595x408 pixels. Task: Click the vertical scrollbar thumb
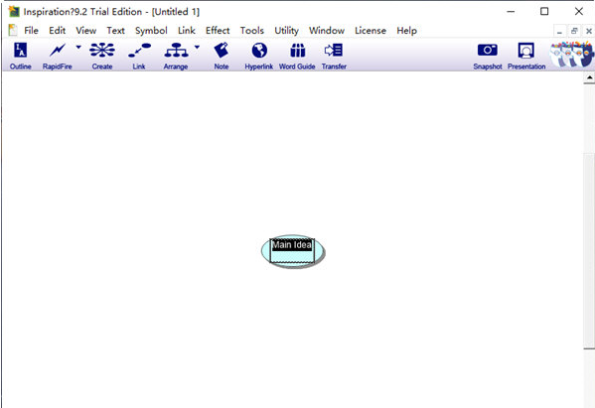[x=589, y=251]
